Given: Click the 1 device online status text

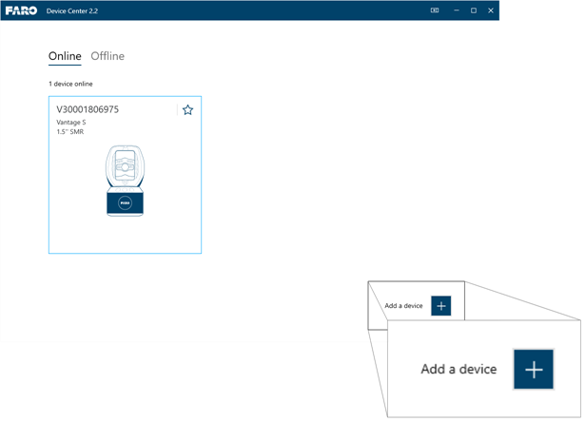Looking at the screenshot, I should [70, 84].
